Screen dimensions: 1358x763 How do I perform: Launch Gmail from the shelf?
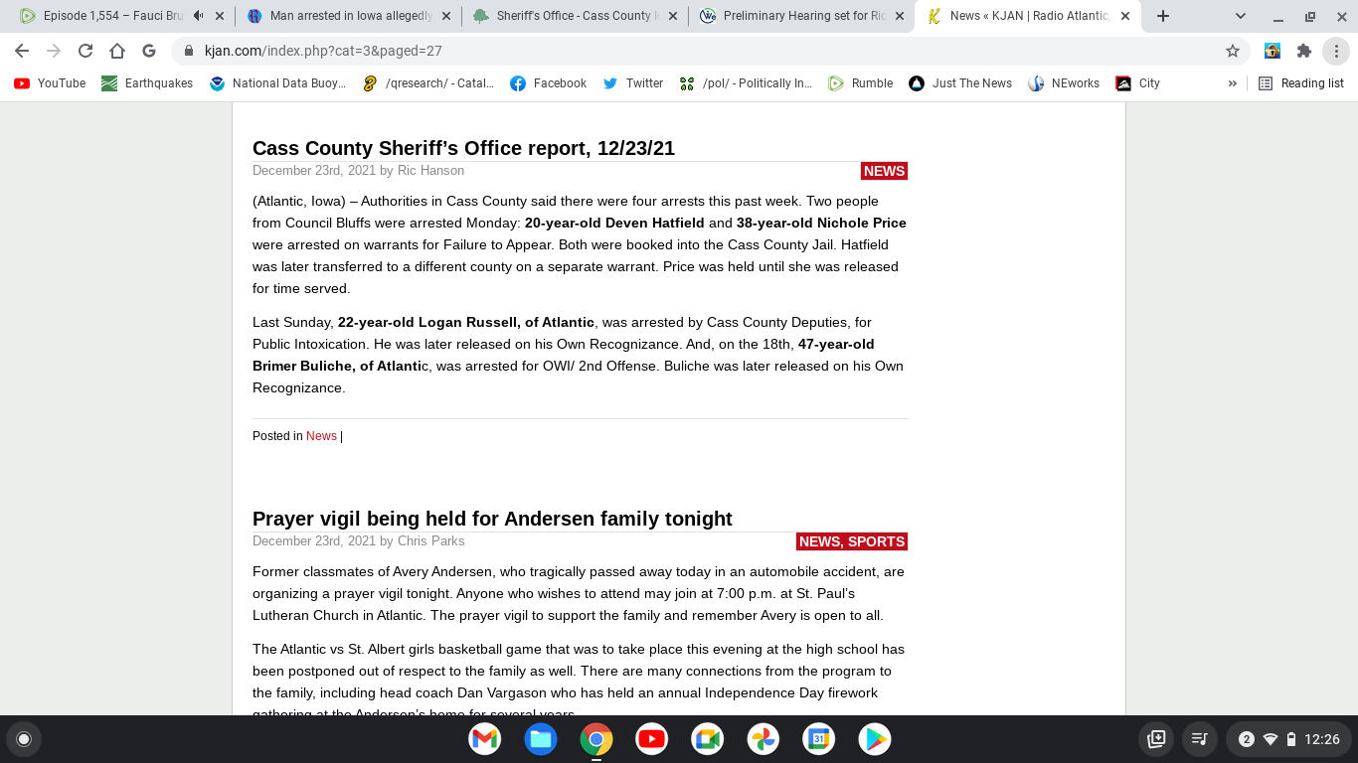pos(485,739)
